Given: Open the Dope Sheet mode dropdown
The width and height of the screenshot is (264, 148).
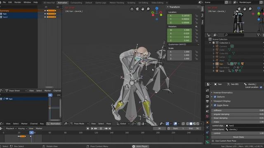Looking at the screenshot, I should (16, 90).
